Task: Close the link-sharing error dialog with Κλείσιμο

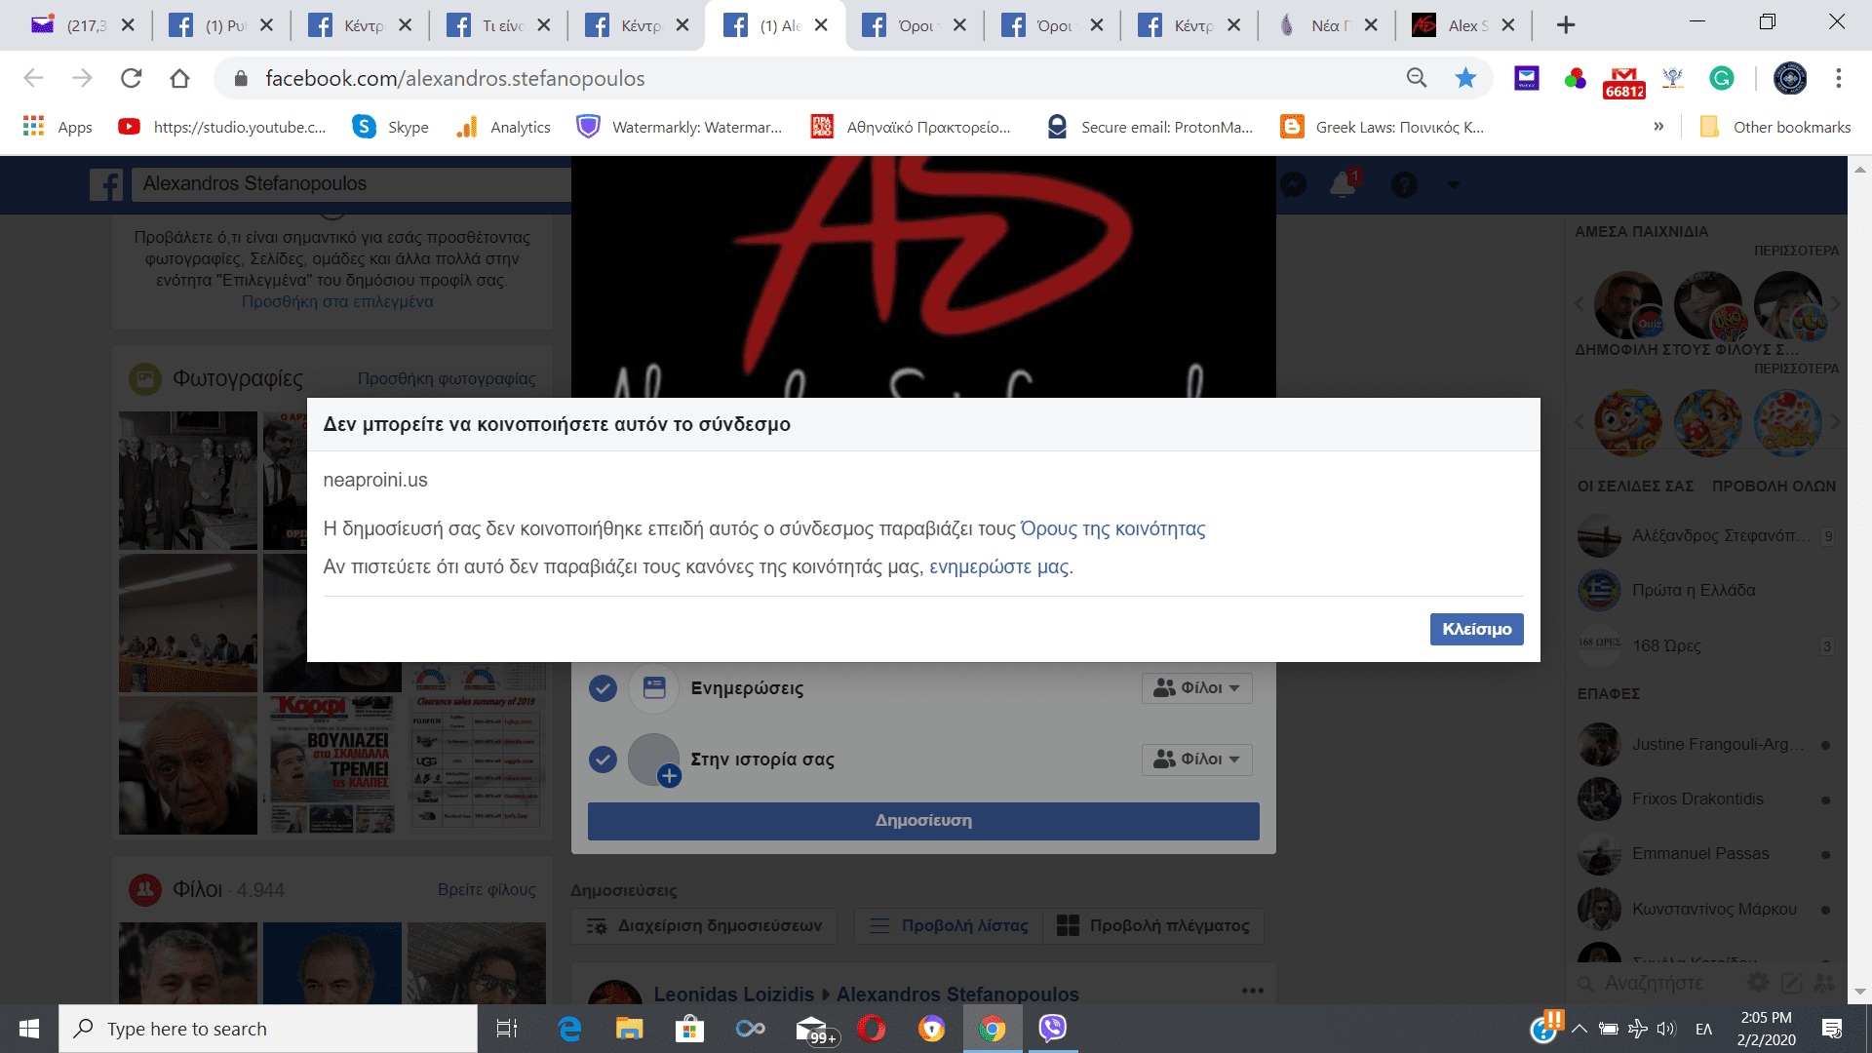Action: click(x=1476, y=629)
